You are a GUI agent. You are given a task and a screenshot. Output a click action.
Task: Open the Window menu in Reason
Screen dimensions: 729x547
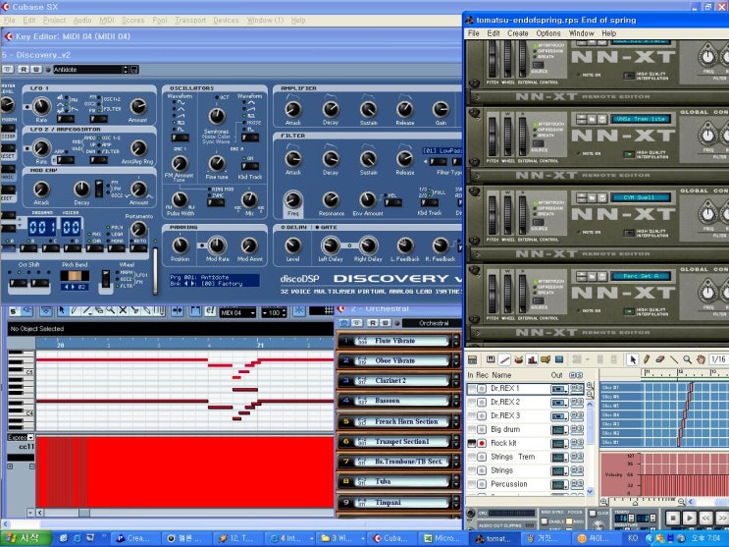pyautogui.click(x=581, y=33)
